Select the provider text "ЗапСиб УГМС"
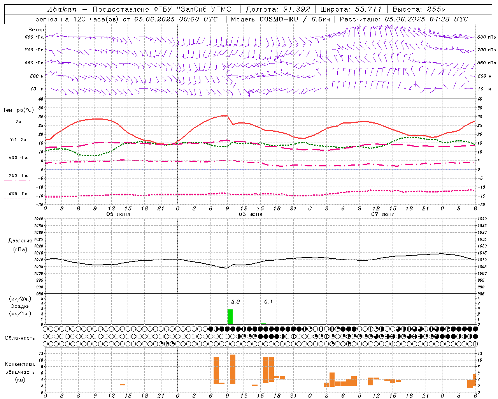 tap(206, 9)
